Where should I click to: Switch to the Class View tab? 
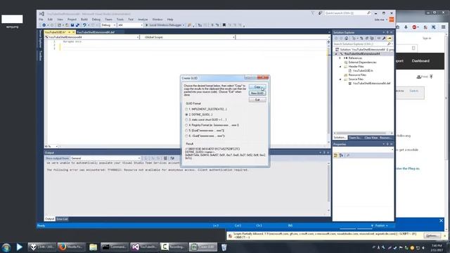(x=371, y=138)
